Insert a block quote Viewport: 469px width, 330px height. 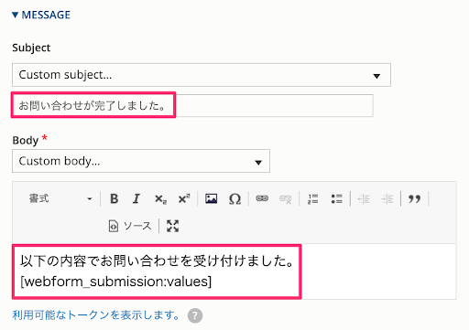click(414, 199)
